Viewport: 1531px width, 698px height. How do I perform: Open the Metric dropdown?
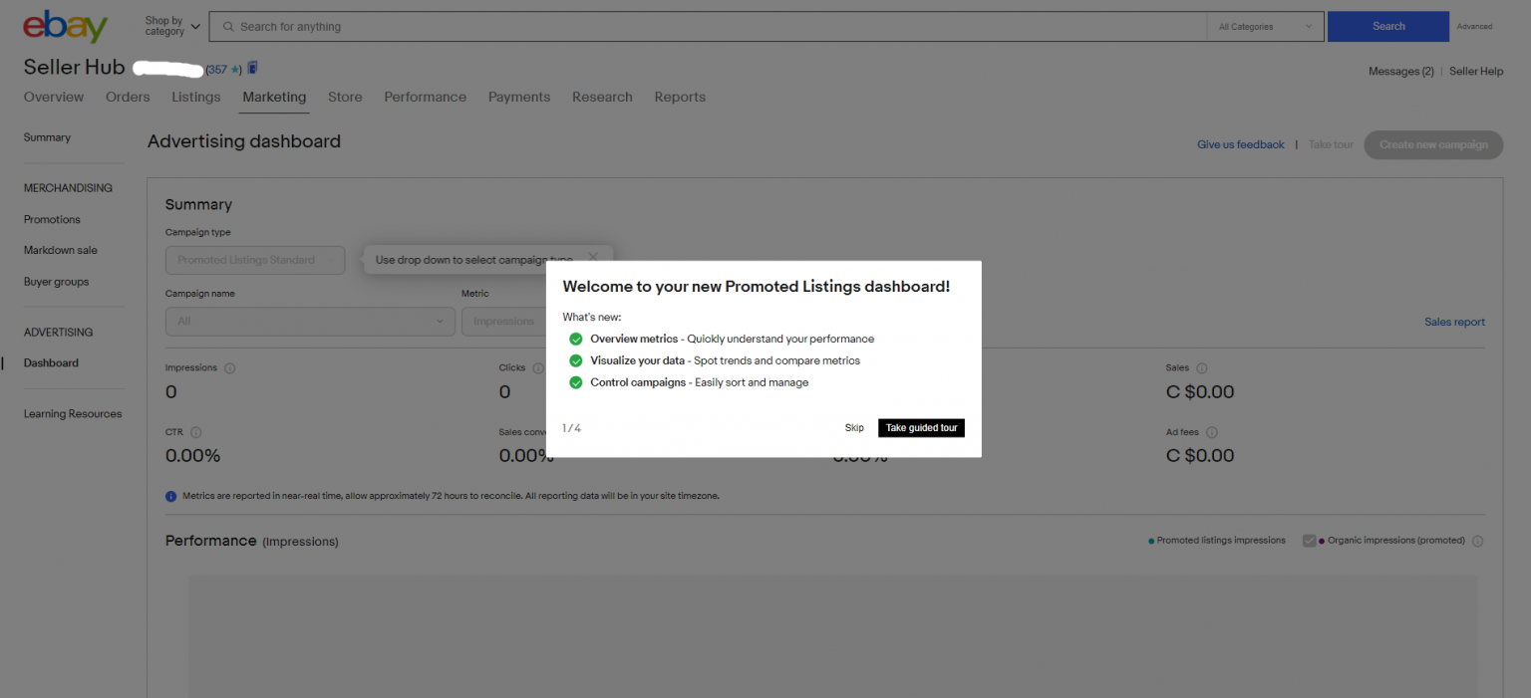tap(503, 322)
